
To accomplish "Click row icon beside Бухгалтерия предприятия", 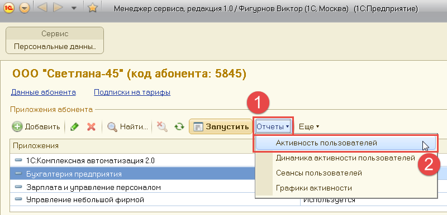I will click(x=18, y=174).
